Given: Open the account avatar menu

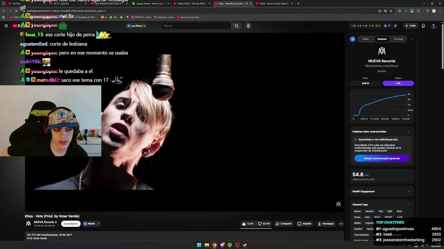Looking at the screenshot, I should point(433,26).
